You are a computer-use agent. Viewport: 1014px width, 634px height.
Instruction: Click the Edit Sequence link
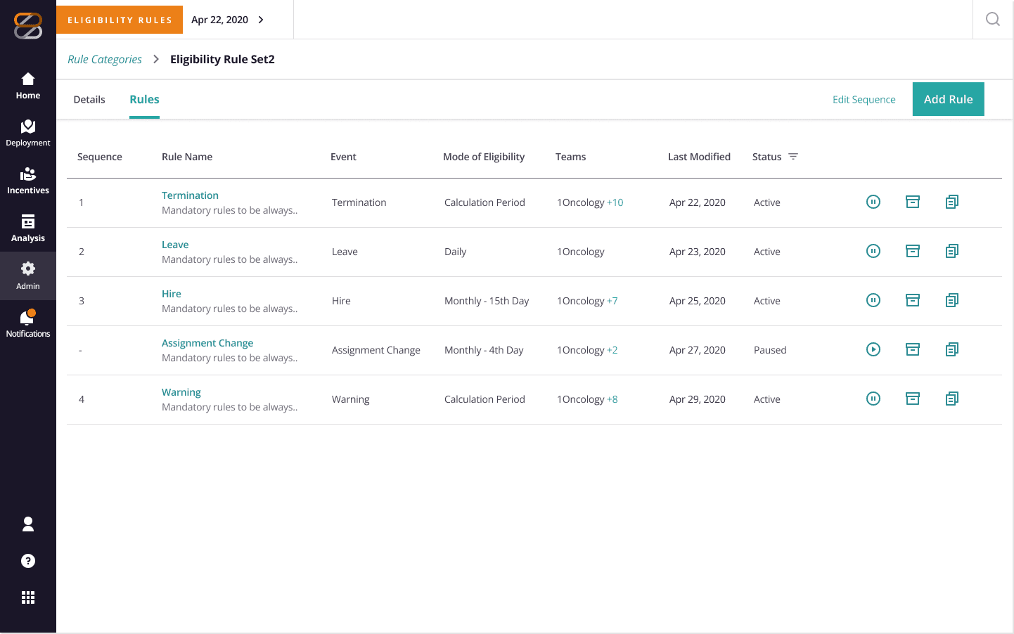[x=864, y=100]
